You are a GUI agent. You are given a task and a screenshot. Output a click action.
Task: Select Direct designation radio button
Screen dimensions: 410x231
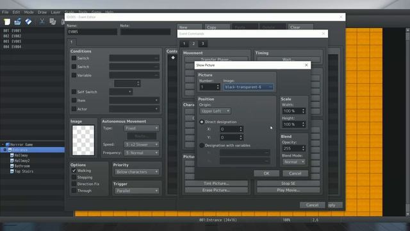[202, 122]
